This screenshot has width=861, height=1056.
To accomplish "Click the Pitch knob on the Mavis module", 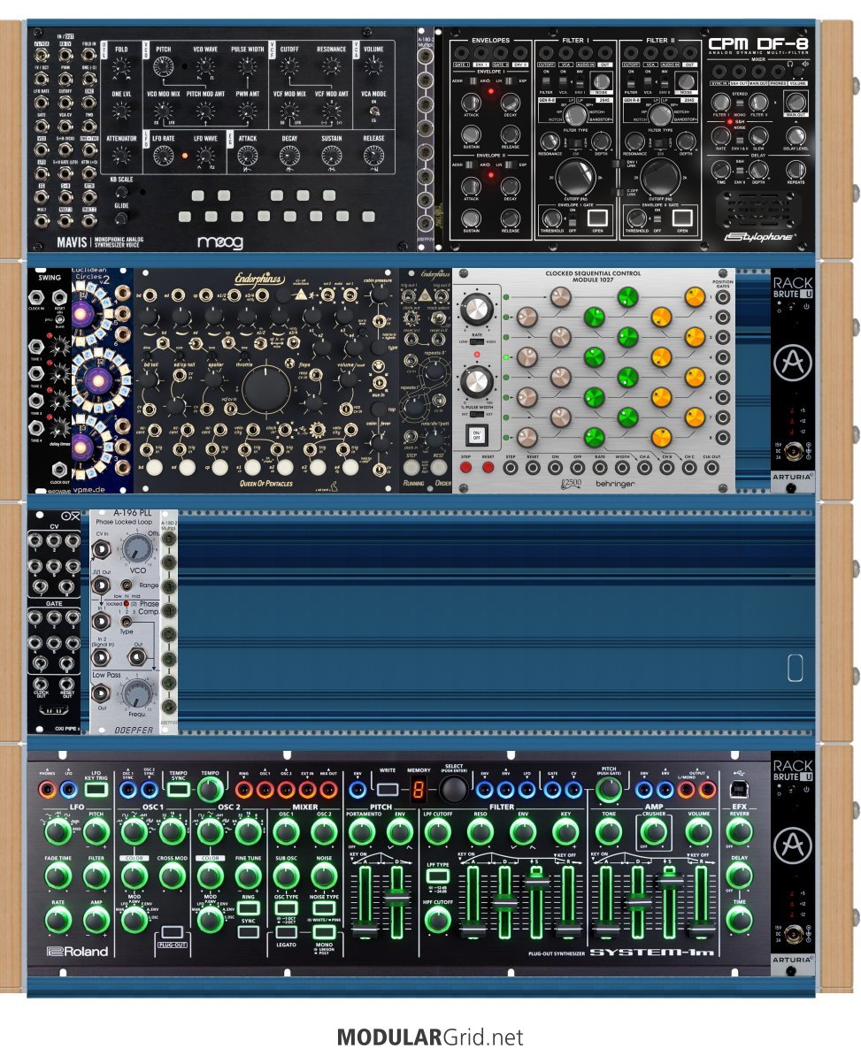I will tap(163, 67).
